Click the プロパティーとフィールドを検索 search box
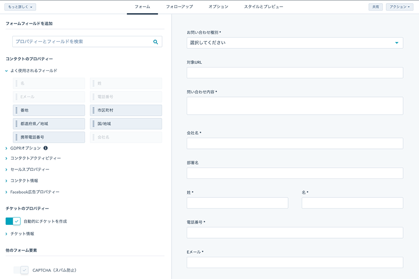The height and width of the screenshot is (279, 419). tap(87, 42)
